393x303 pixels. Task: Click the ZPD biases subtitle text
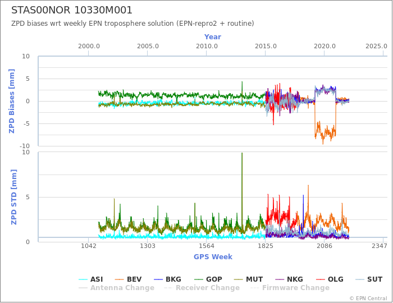(x=132, y=24)
